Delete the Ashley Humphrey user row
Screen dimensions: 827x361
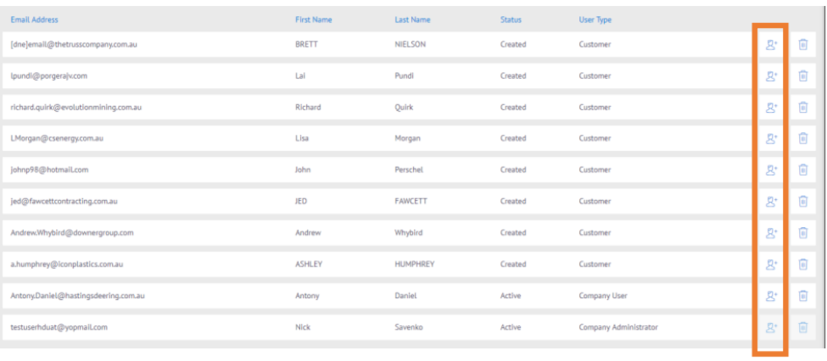(802, 264)
